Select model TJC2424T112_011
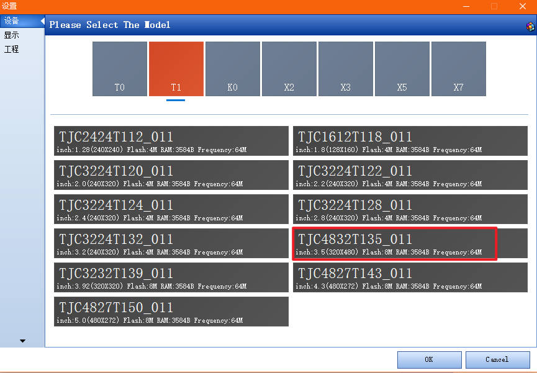Viewport: 537px width, 373px height. 171,142
